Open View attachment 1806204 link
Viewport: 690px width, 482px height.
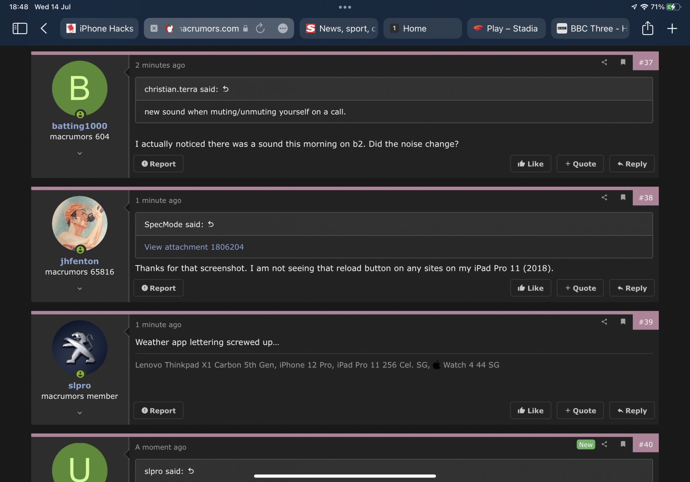pyautogui.click(x=194, y=247)
